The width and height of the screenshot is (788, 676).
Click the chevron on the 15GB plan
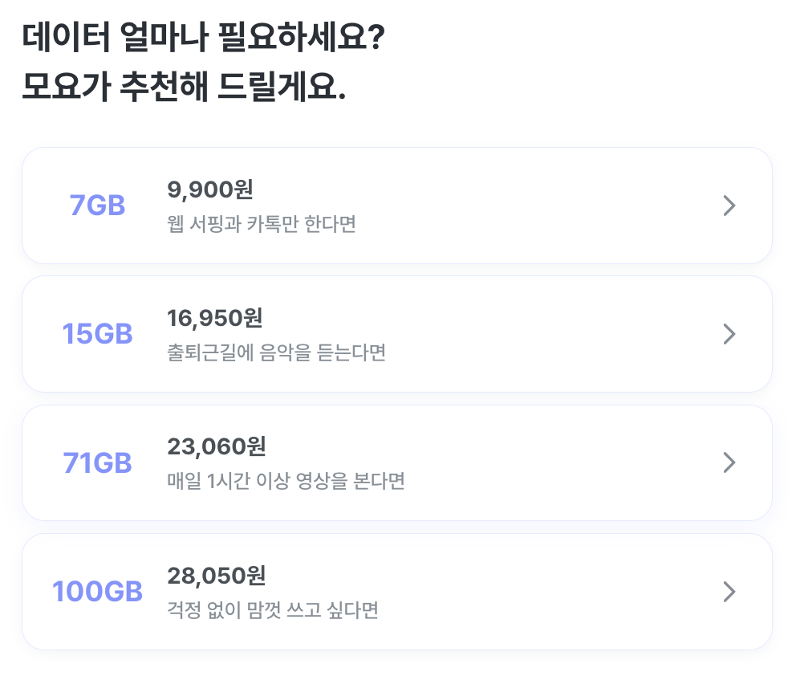click(729, 334)
